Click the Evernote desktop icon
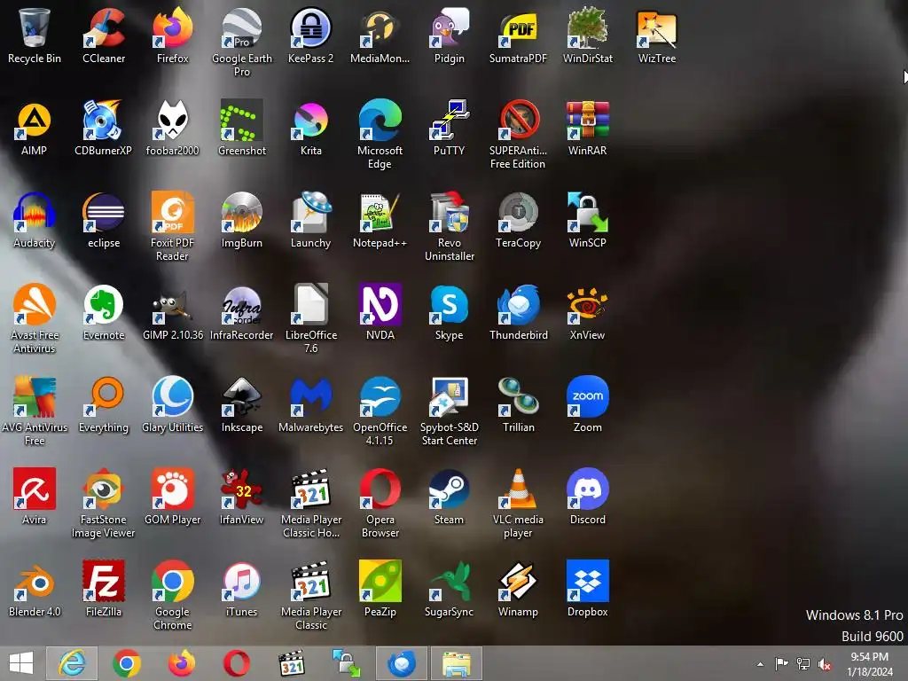This screenshot has width=908, height=681. [x=104, y=312]
